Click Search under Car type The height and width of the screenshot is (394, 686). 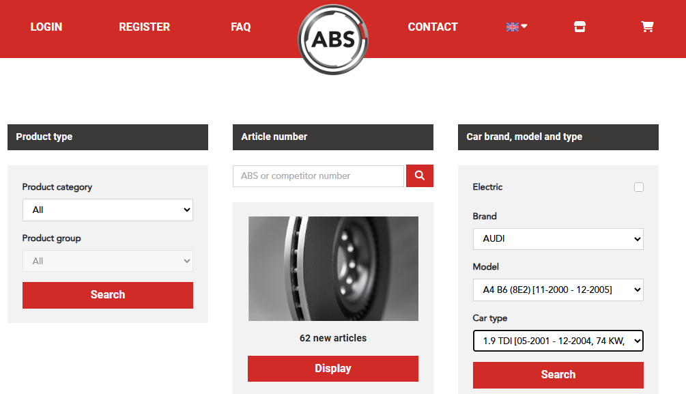tap(558, 375)
